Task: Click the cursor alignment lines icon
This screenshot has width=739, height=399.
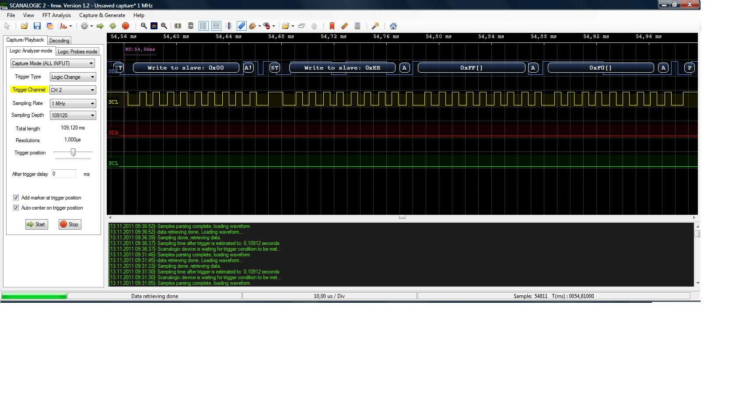Action: click(229, 26)
